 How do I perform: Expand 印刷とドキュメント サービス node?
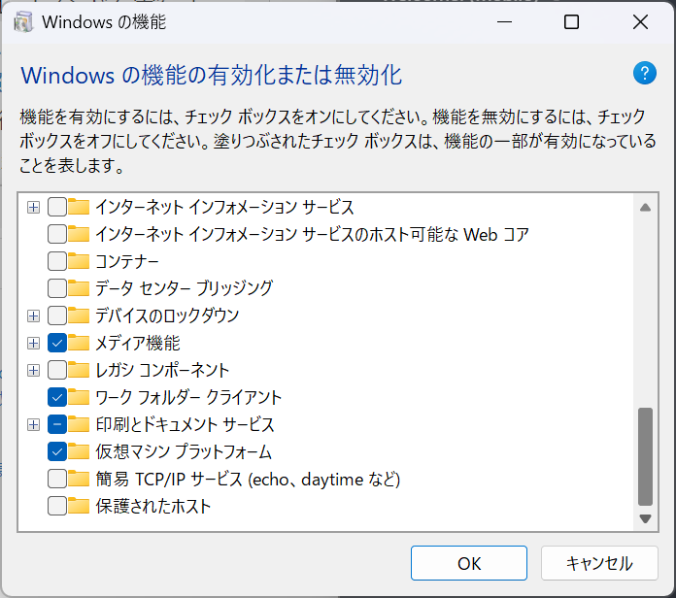pos(33,425)
